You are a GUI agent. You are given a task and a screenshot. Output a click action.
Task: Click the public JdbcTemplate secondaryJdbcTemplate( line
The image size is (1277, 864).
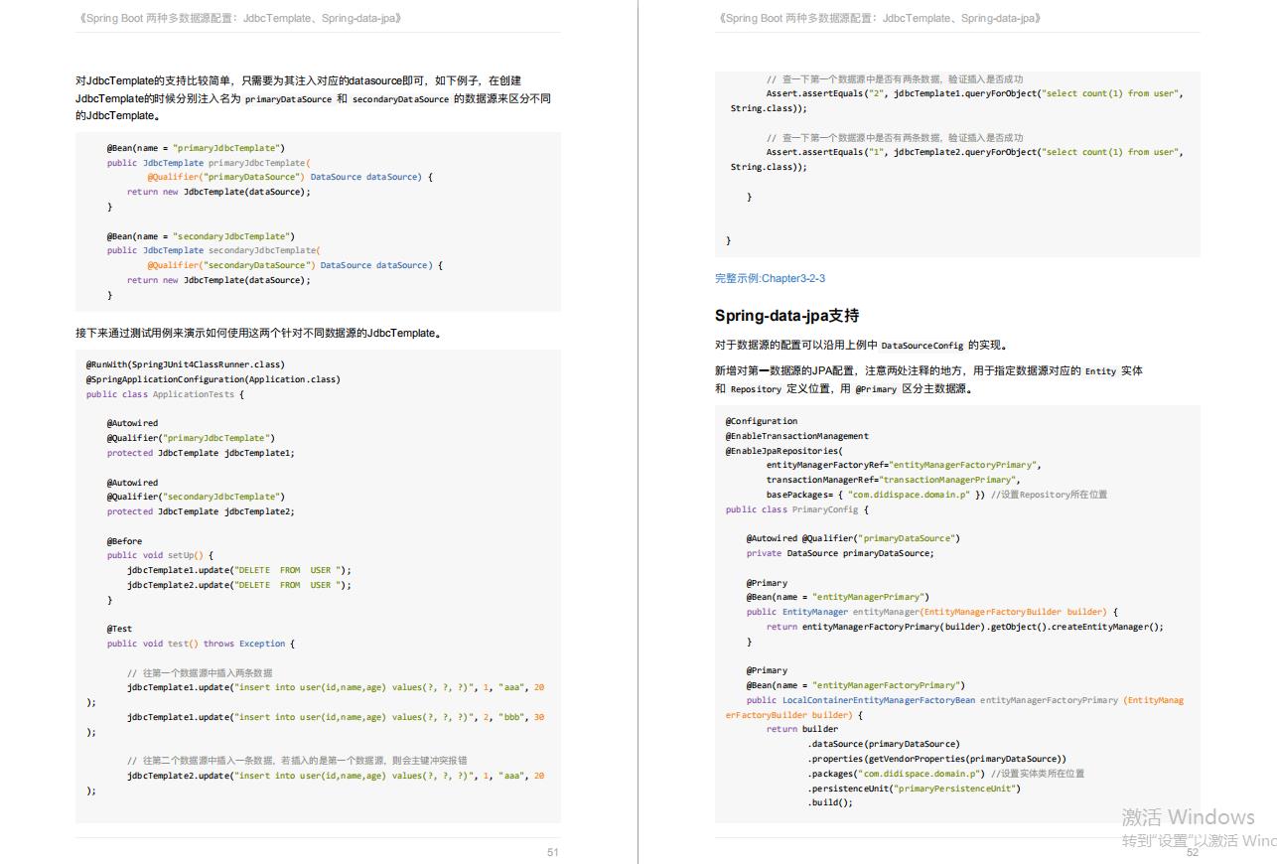[213, 251]
